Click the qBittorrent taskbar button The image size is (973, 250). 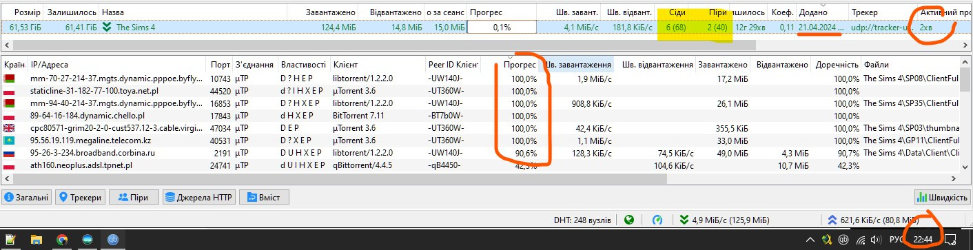113,240
